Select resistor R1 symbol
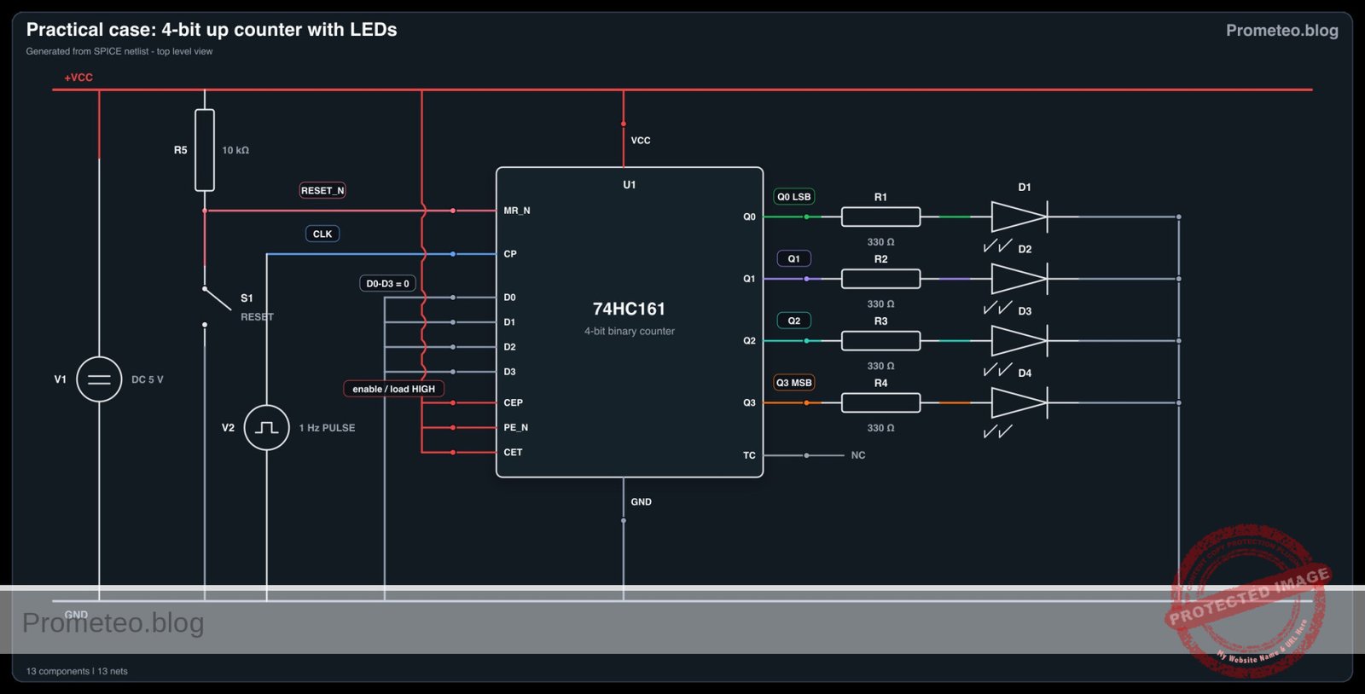The width and height of the screenshot is (1365, 694). [880, 217]
